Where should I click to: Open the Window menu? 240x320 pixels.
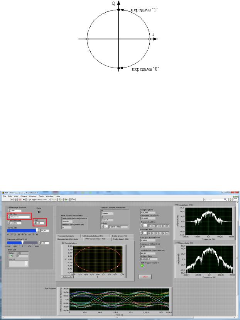[50, 196]
